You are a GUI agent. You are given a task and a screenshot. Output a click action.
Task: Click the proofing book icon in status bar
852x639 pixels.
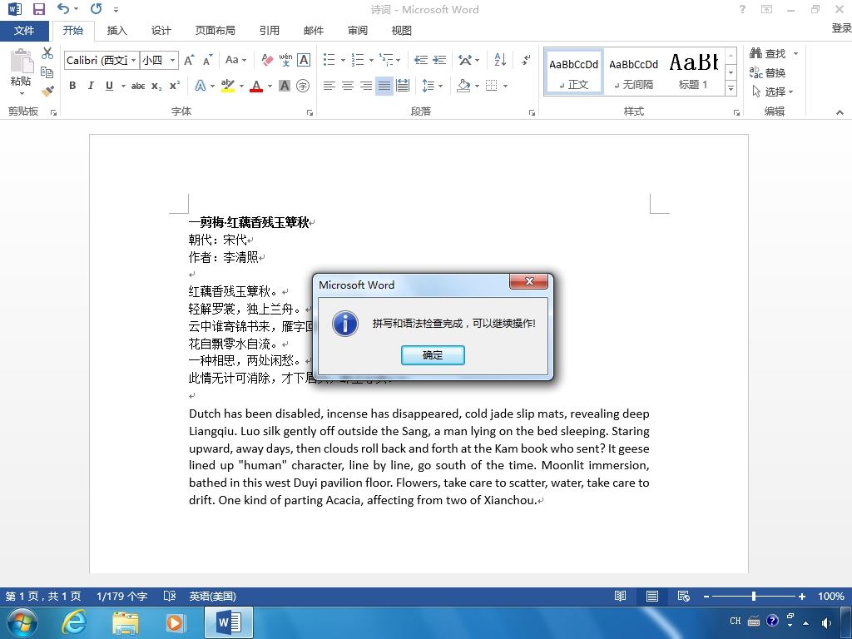[x=170, y=596]
